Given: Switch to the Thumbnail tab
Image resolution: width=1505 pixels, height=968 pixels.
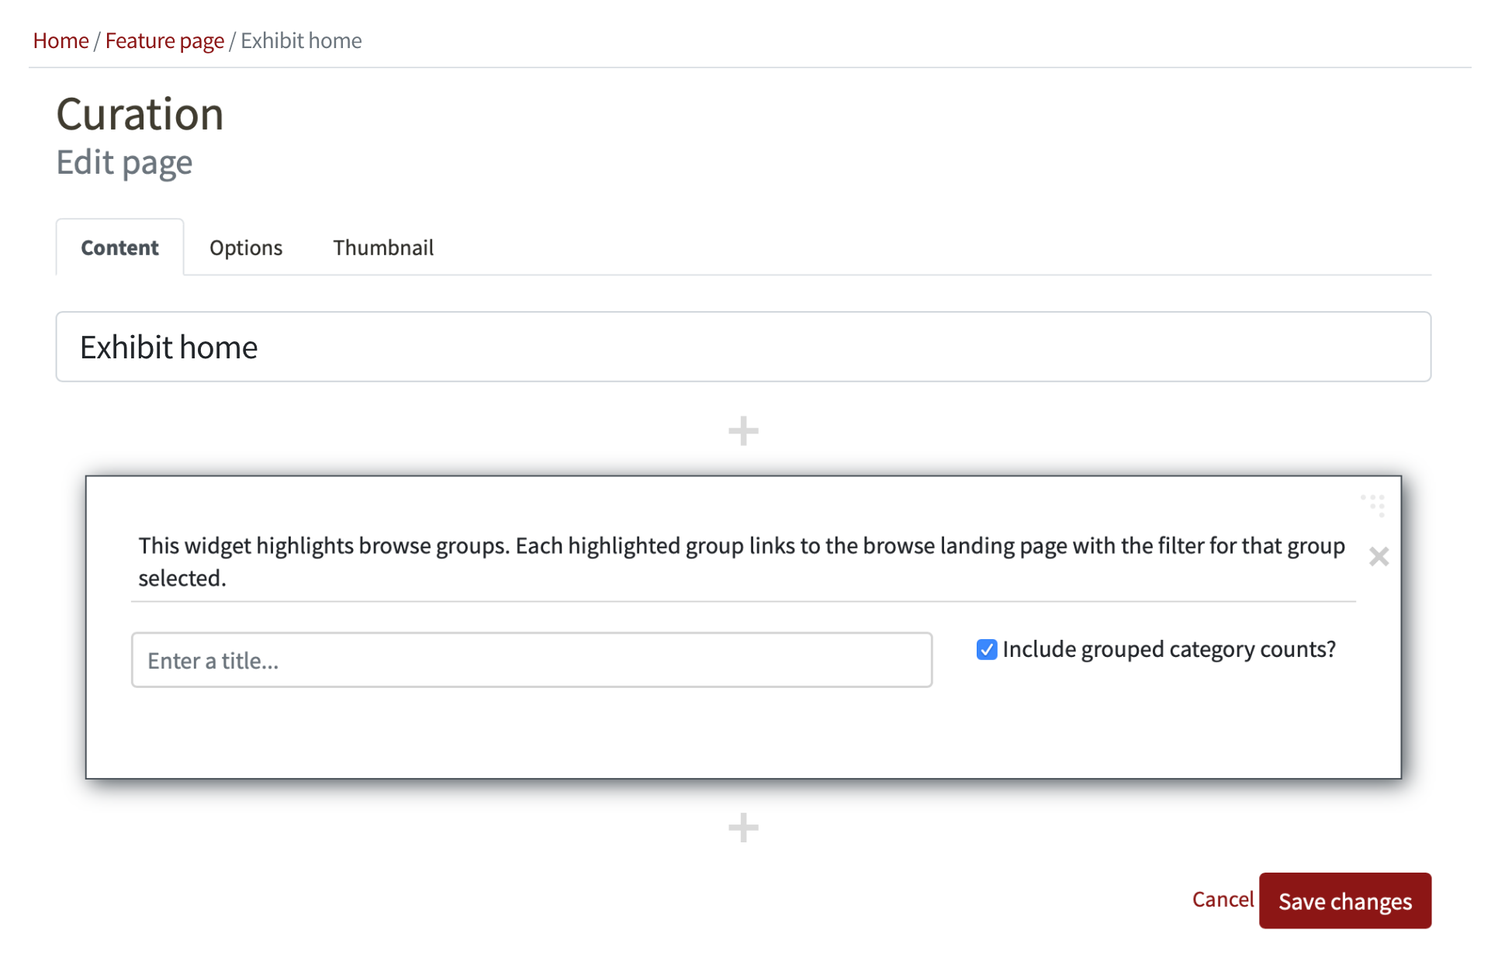Looking at the screenshot, I should click(x=383, y=247).
